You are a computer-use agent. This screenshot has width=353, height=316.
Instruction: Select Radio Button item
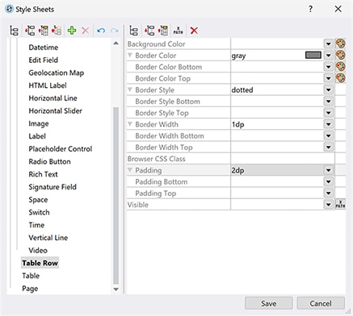pyautogui.click(x=49, y=161)
